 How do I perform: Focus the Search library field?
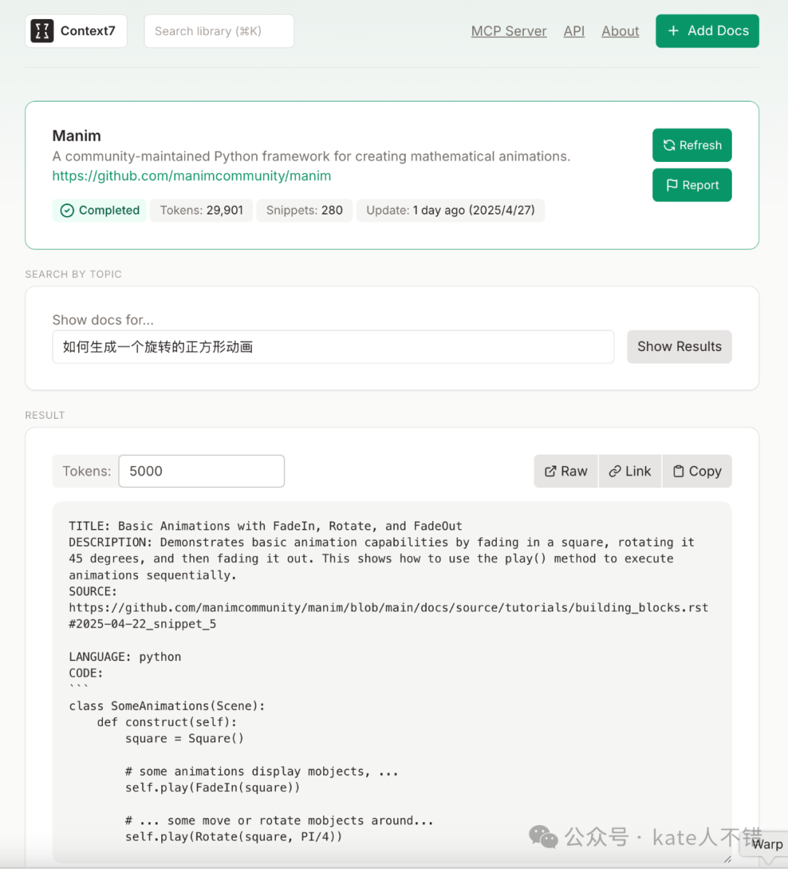[219, 31]
